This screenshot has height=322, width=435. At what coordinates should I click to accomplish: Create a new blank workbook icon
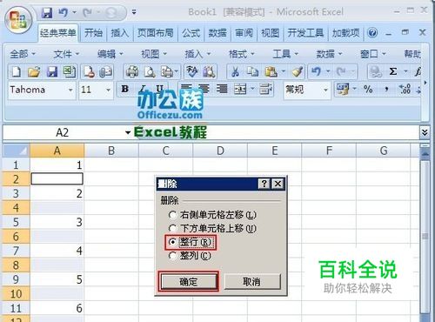tap(16, 71)
